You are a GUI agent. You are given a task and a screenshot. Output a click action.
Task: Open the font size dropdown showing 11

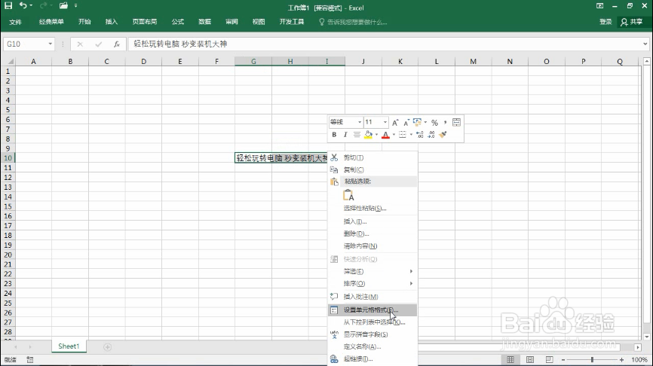(385, 122)
